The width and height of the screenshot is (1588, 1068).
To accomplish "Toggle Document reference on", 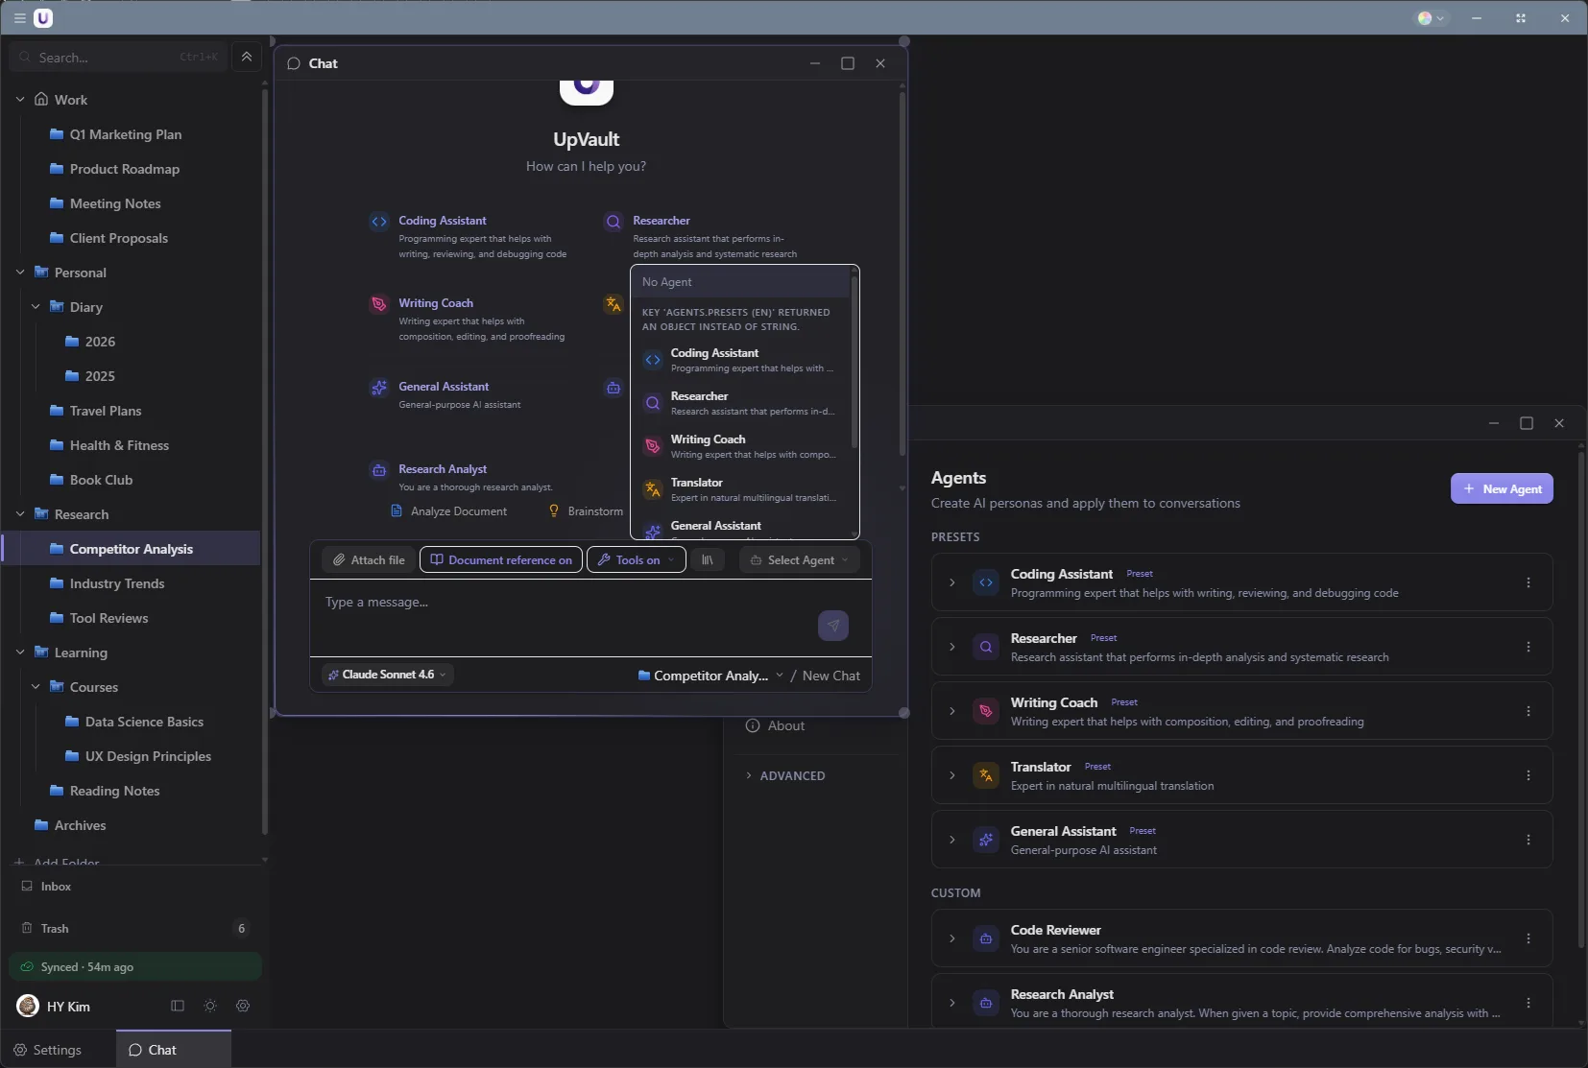I will click(501, 560).
